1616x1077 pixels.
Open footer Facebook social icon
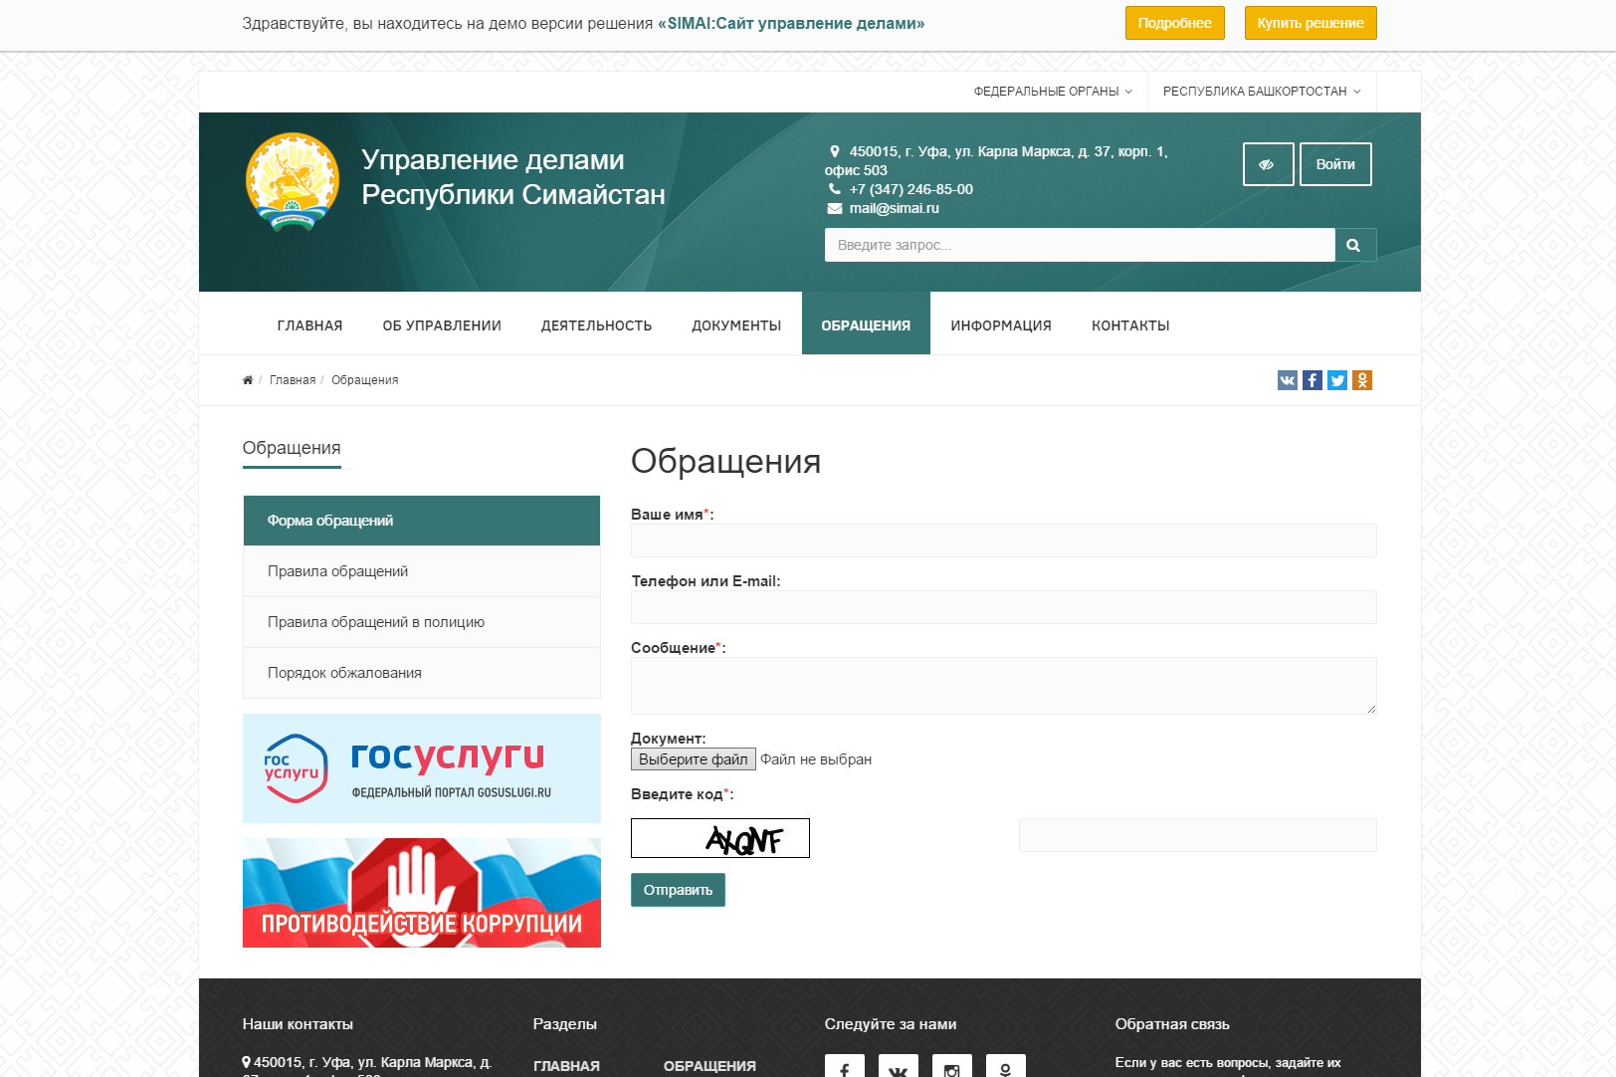click(x=844, y=1066)
